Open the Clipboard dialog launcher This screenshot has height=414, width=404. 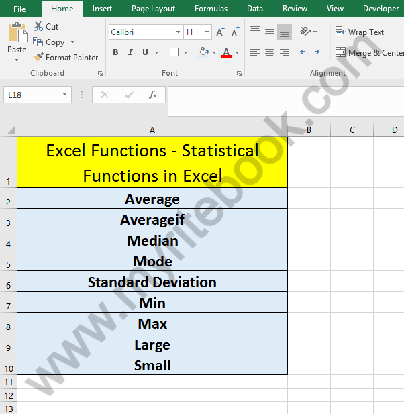pos(100,74)
